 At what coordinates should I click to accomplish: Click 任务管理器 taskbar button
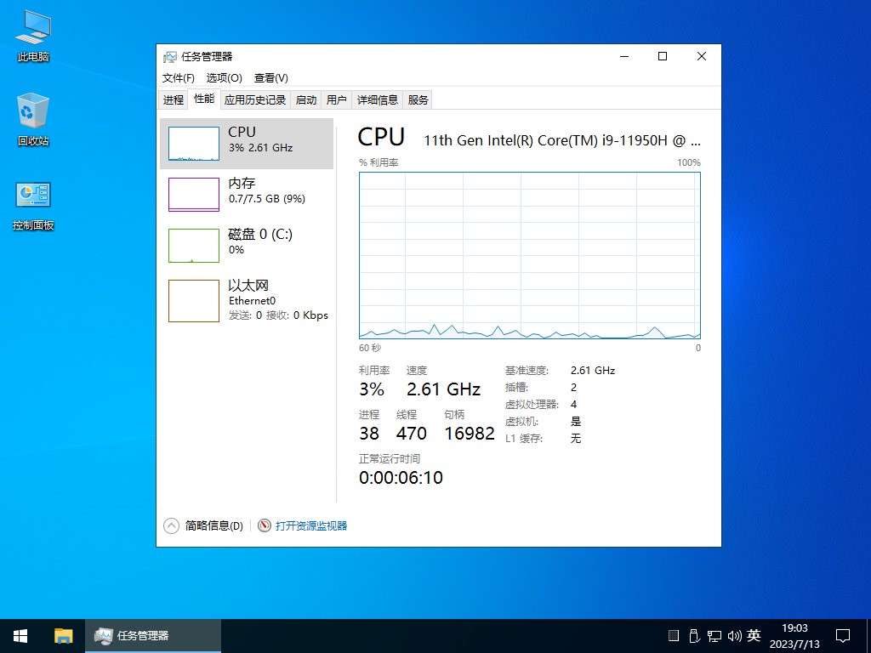(153, 636)
